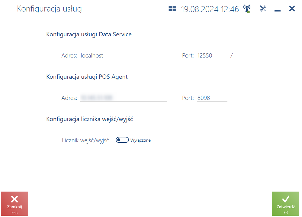Viewport: 302px width, 217px height.
Task: Open the tiles grid menu icon
Action: point(172,9)
